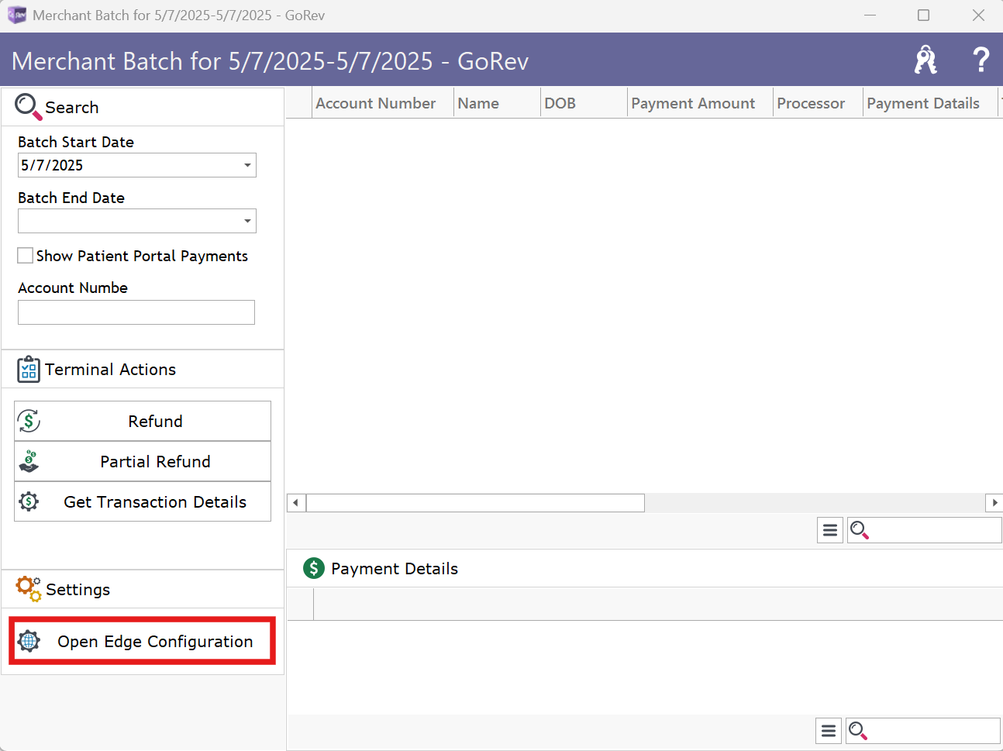Click the Settings section header text
This screenshot has height=751, width=1003.
pyautogui.click(x=78, y=590)
